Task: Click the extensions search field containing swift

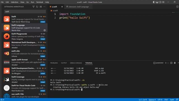Action: coord(25,12)
